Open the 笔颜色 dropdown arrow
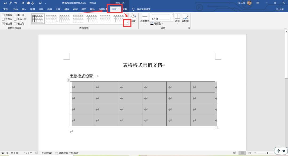Screen dimensions: 288x156 click(x=162, y=24)
